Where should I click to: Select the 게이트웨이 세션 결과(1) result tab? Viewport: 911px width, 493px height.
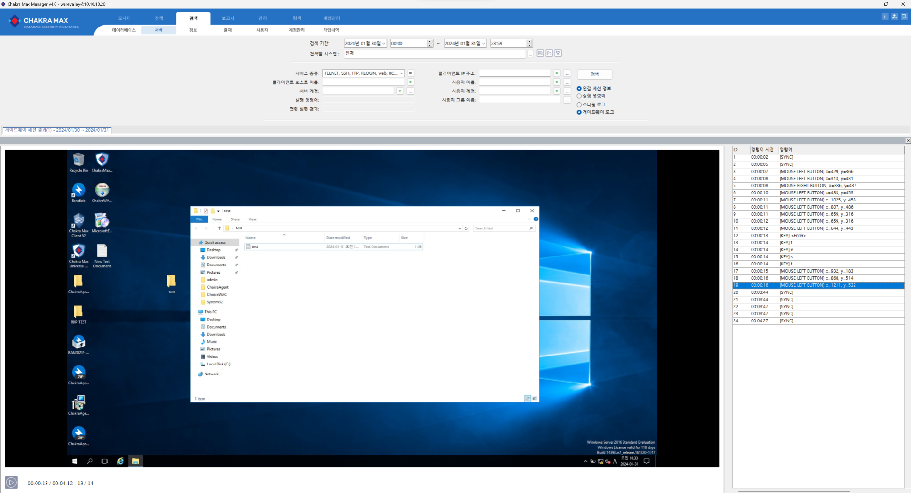coord(57,130)
